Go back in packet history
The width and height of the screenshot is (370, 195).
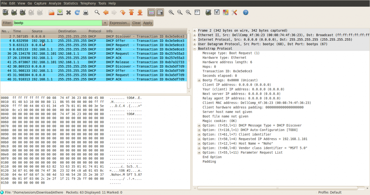click(x=106, y=12)
